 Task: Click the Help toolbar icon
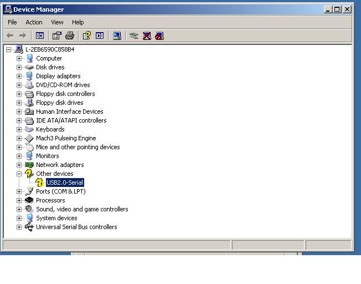[x=86, y=35]
